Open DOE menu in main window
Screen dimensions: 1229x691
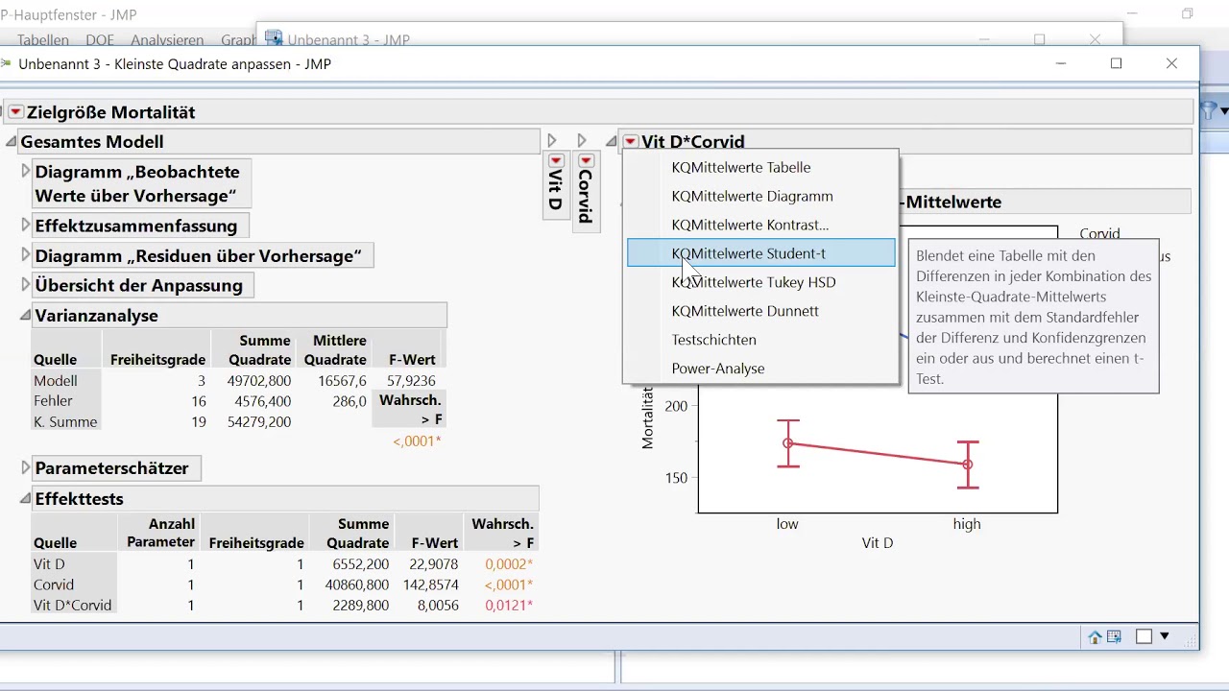coord(100,40)
